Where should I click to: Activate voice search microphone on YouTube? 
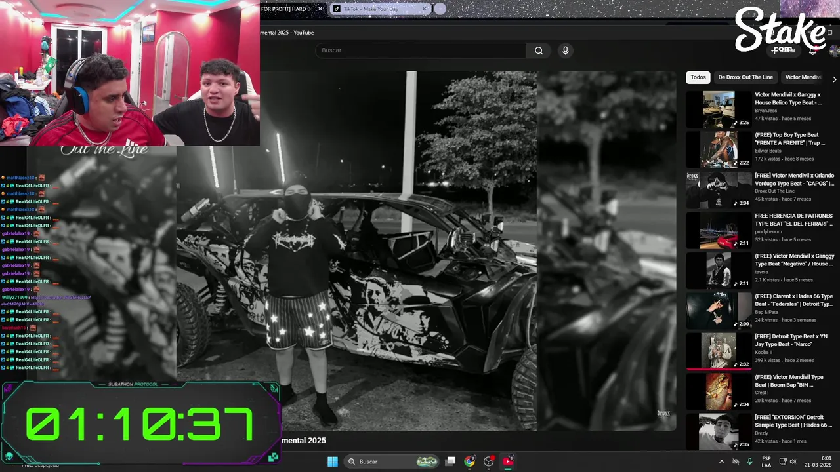(x=565, y=50)
